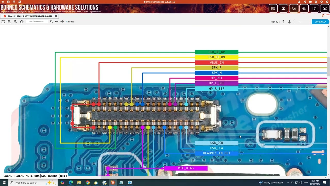Click the screenshot capture icon at top right
Screen dimensions: 330x186
click(325, 9)
